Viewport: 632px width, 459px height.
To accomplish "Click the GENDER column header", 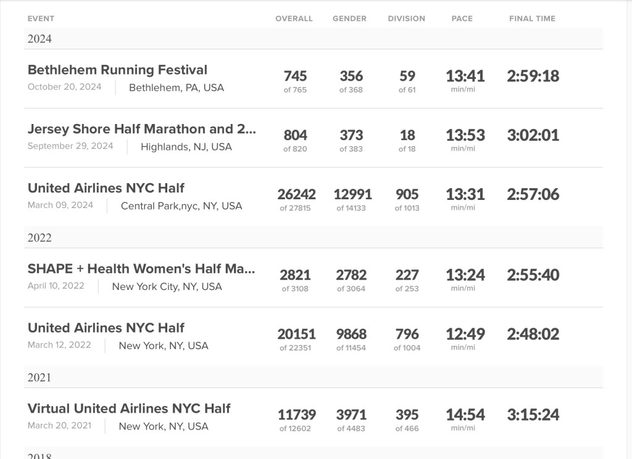I will click(x=349, y=19).
